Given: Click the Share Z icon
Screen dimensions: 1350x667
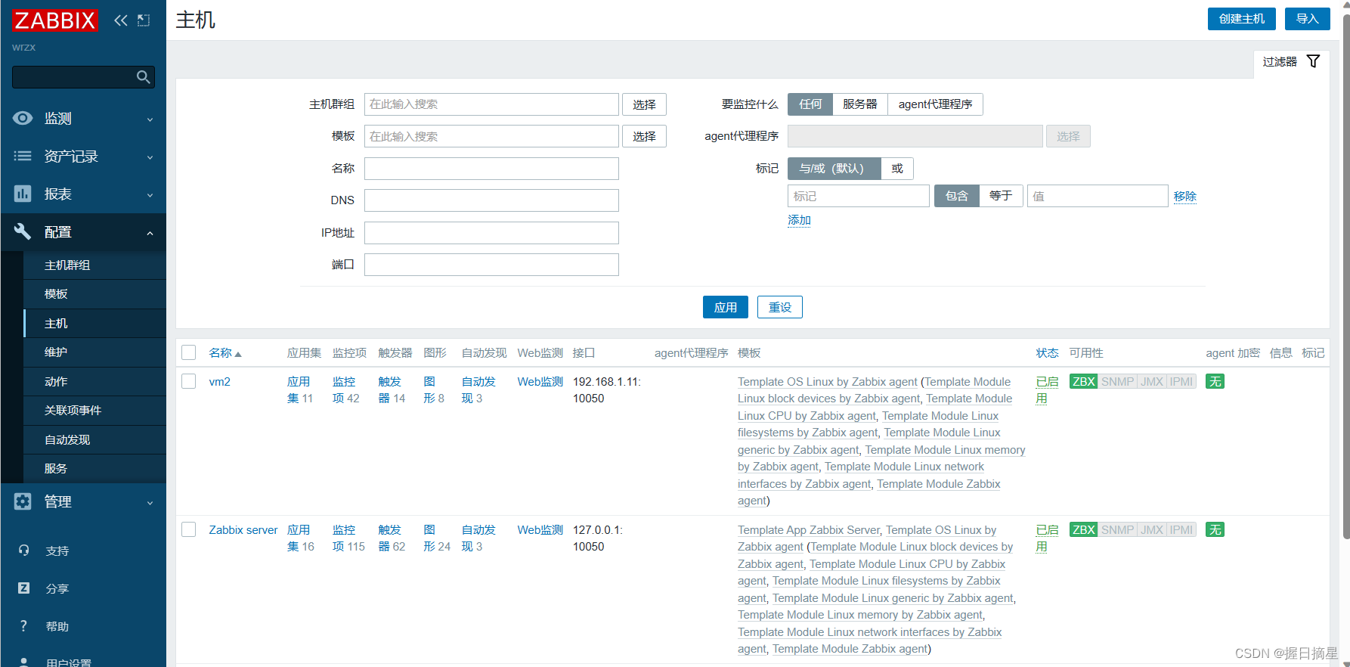Looking at the screenshot, I should click(23, 588).
